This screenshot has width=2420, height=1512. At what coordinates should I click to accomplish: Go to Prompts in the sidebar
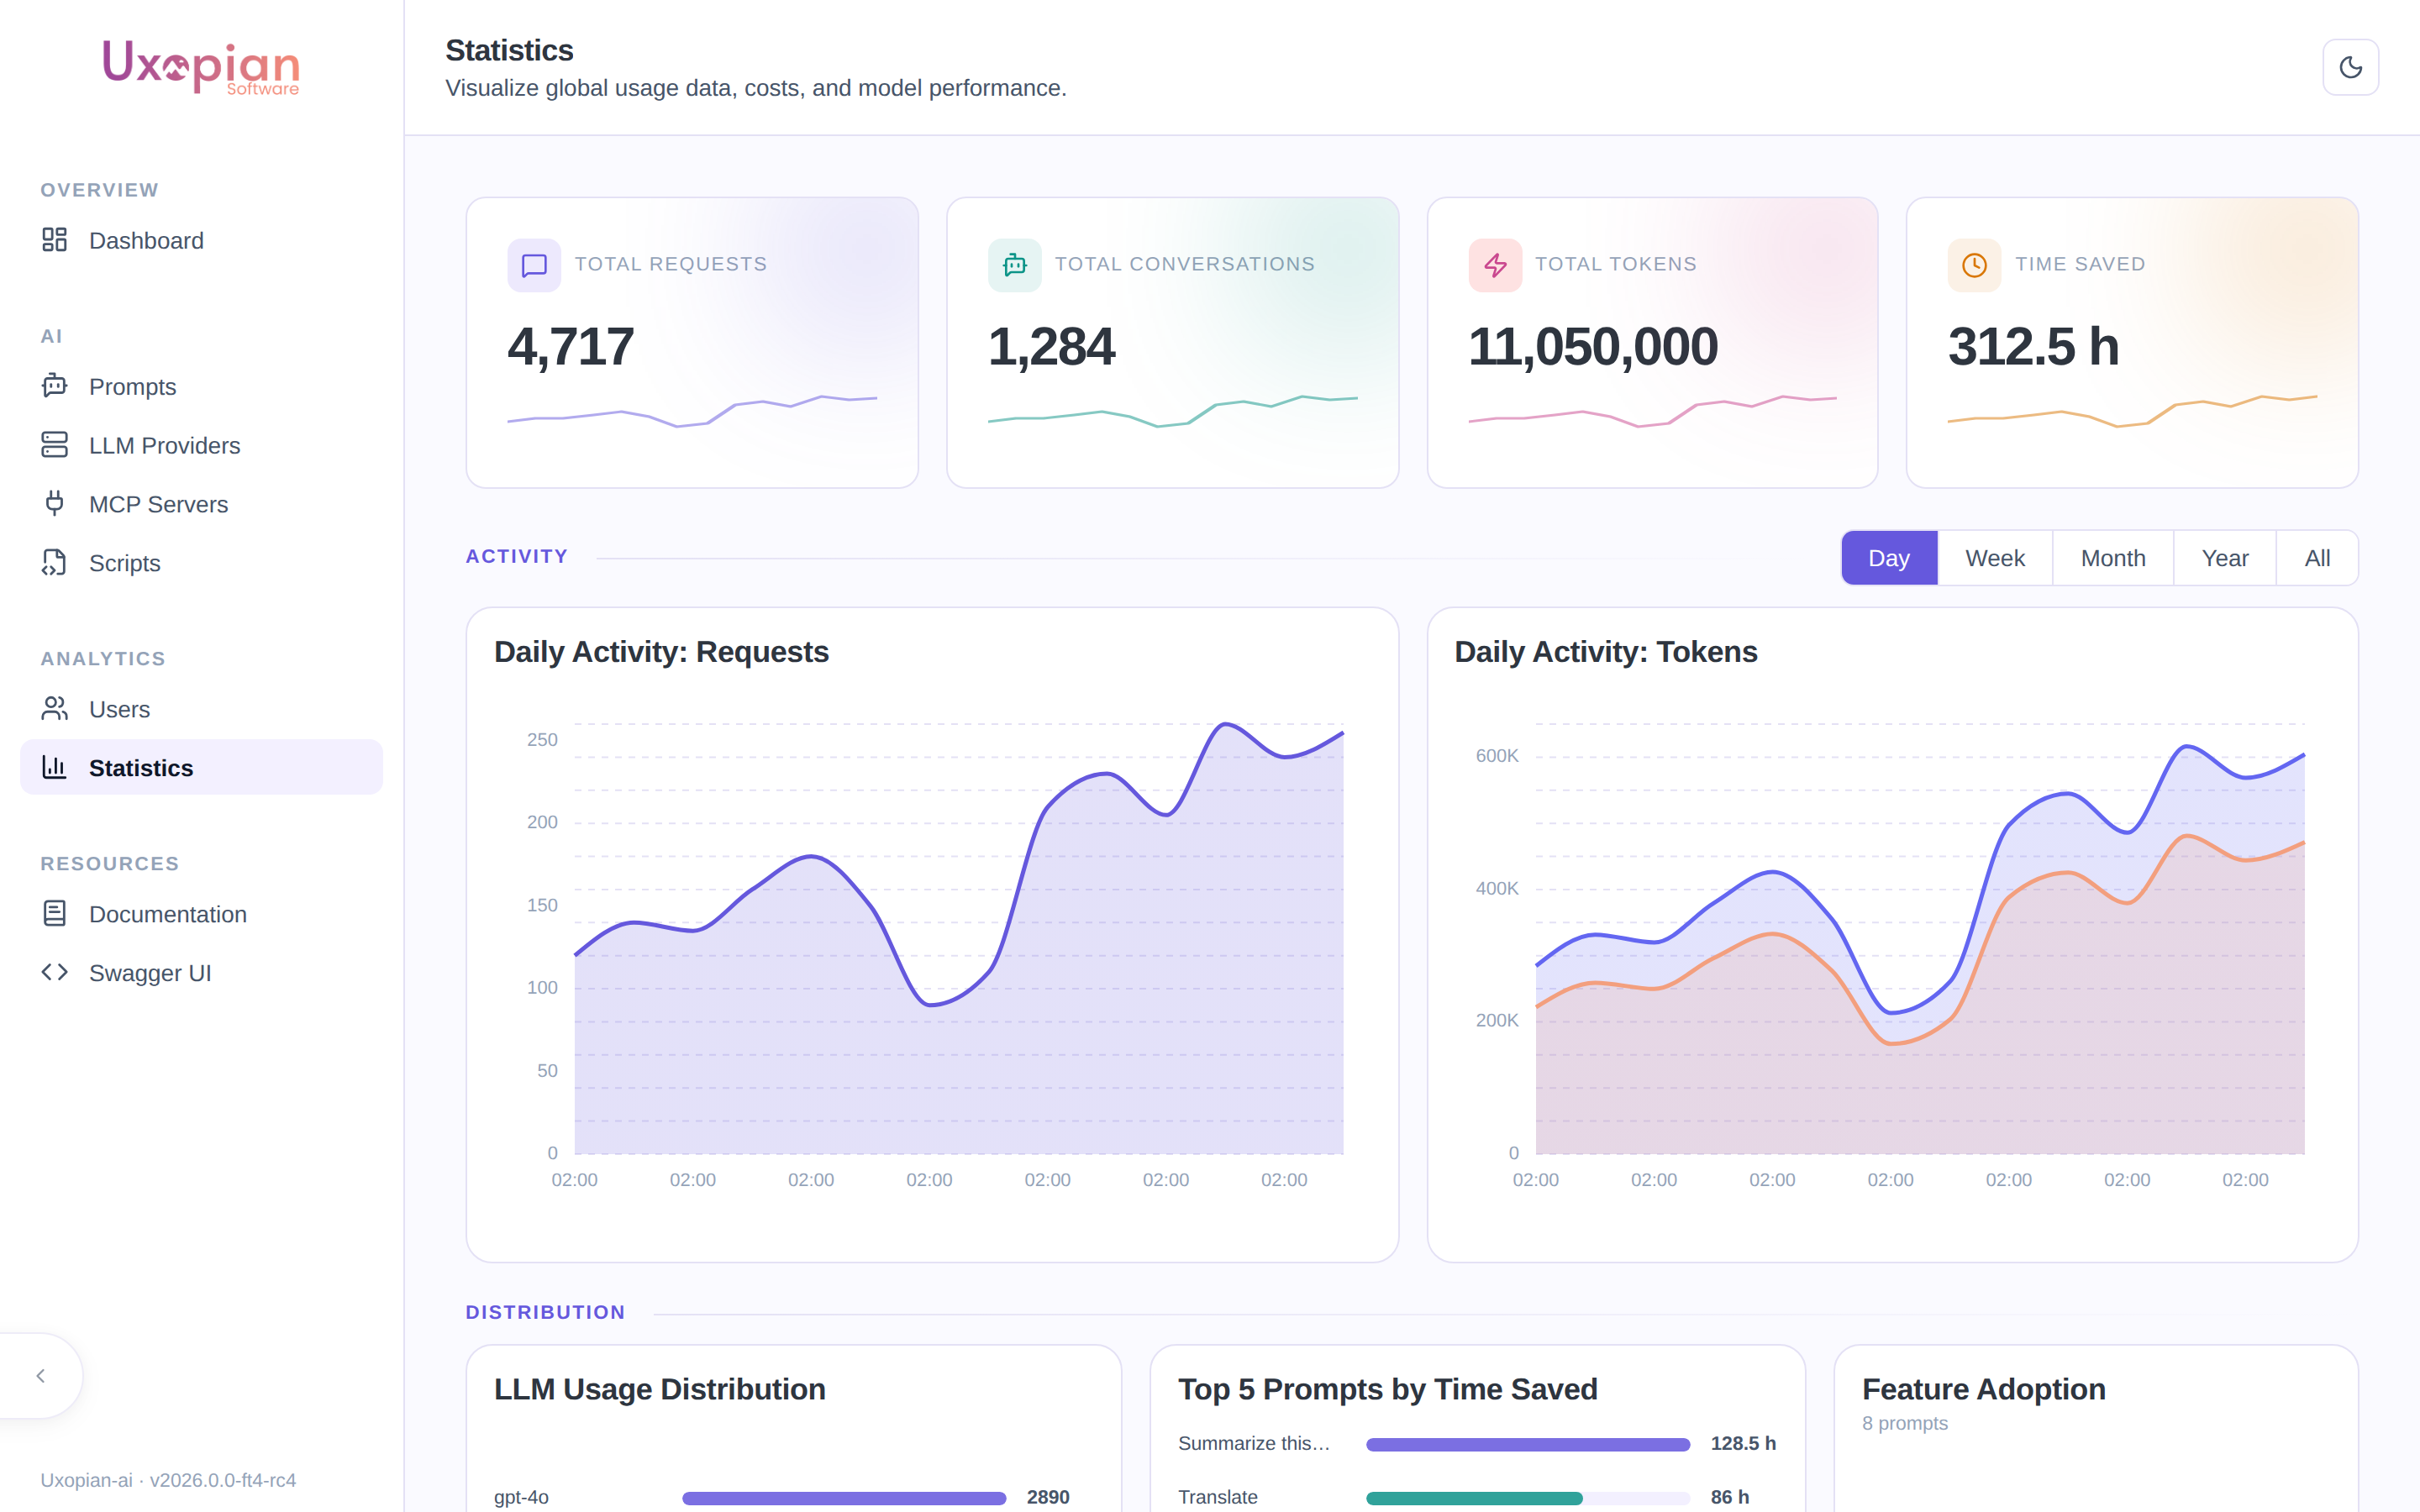201,386
